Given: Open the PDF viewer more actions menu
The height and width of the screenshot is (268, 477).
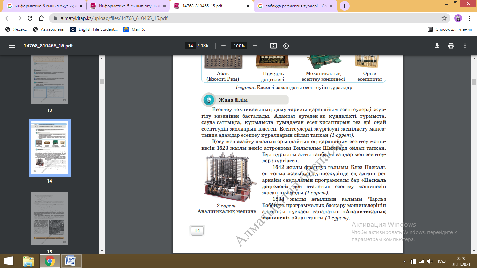Looking at the screenshot, I should 465,46.
